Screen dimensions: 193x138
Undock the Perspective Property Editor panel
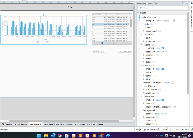(x=182, y=3)
